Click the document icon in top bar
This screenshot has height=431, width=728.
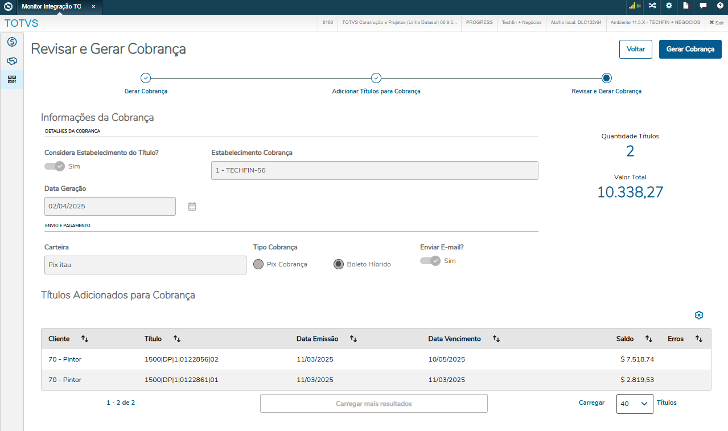click(x=686, y=6)
